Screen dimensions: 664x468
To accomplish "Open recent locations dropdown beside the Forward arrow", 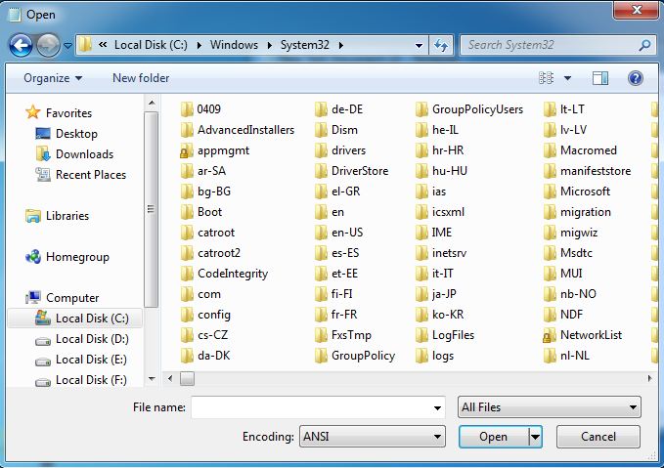I will click(x=67, y=45).
